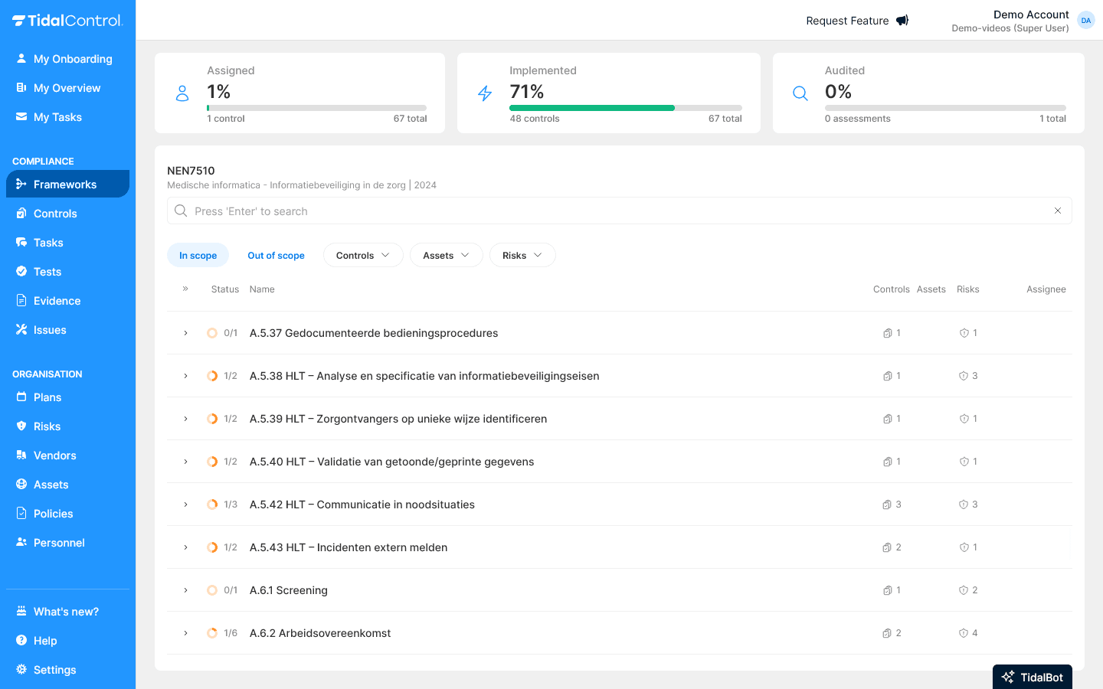1103x689 pixels.
Task: Open the Policies section
Action: click(52, 513)
